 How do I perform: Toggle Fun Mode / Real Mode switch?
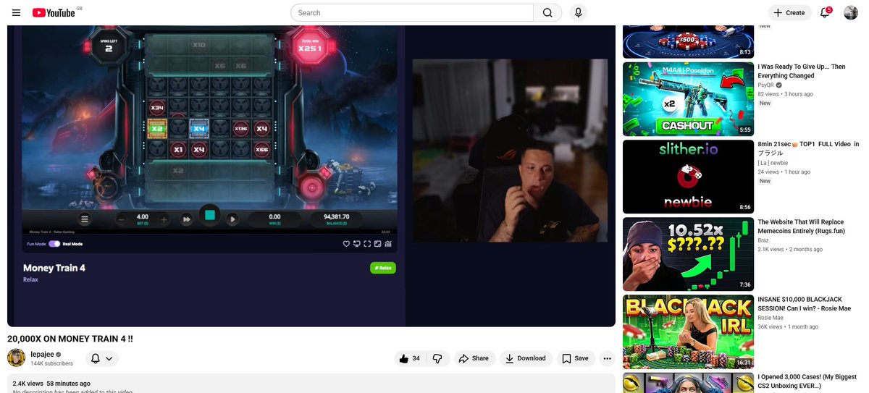click(x=54, y=244)
